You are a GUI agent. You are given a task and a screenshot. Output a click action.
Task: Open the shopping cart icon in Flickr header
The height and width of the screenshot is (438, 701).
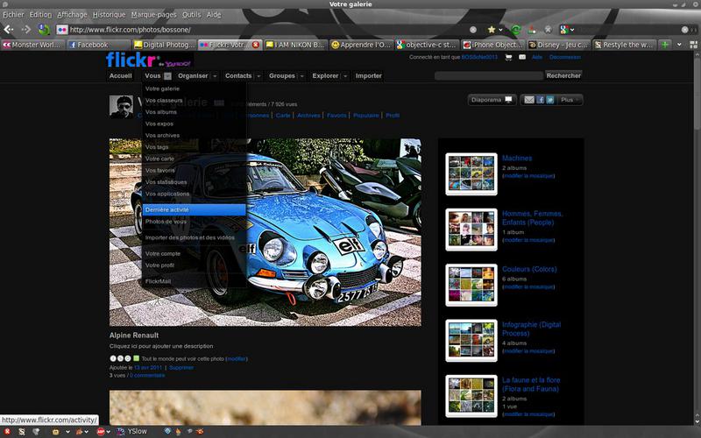(508, 57)
